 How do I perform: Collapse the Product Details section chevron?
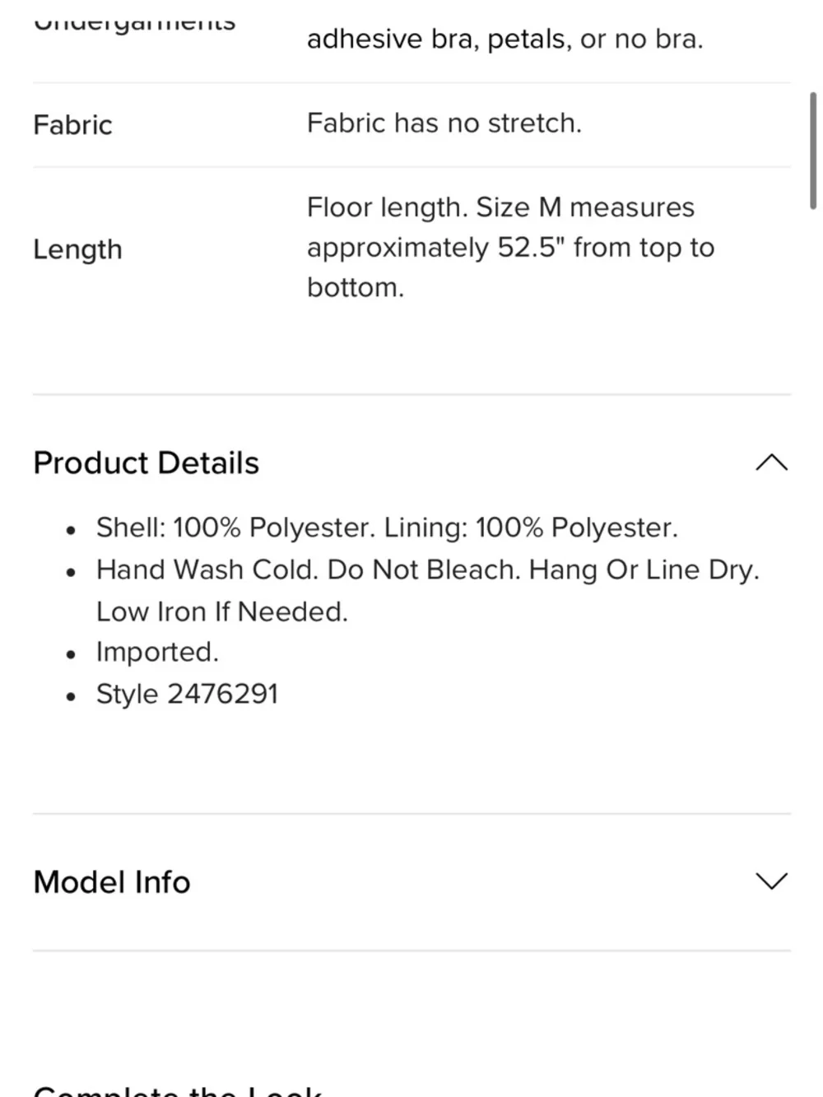(771, 463)
